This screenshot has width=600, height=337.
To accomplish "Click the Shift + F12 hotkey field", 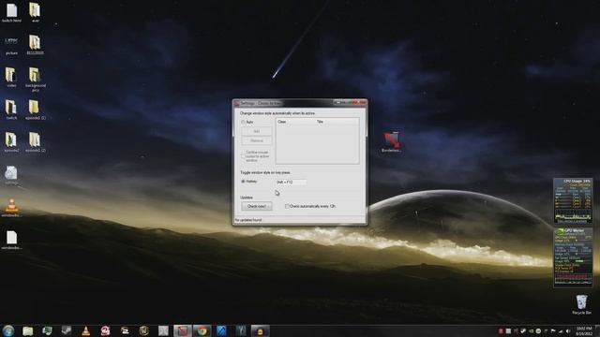I will 291,183.
